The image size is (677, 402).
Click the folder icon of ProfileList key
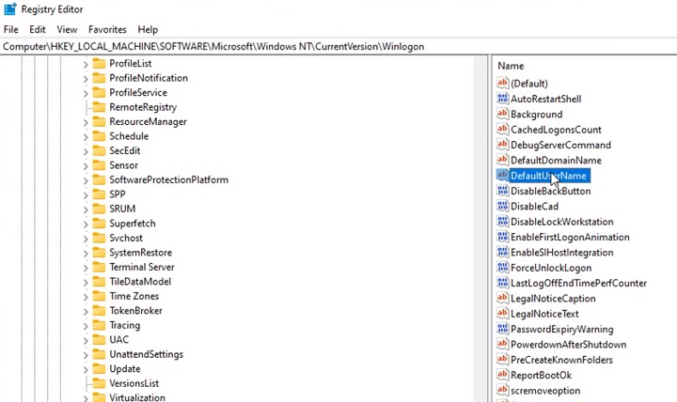99,64
